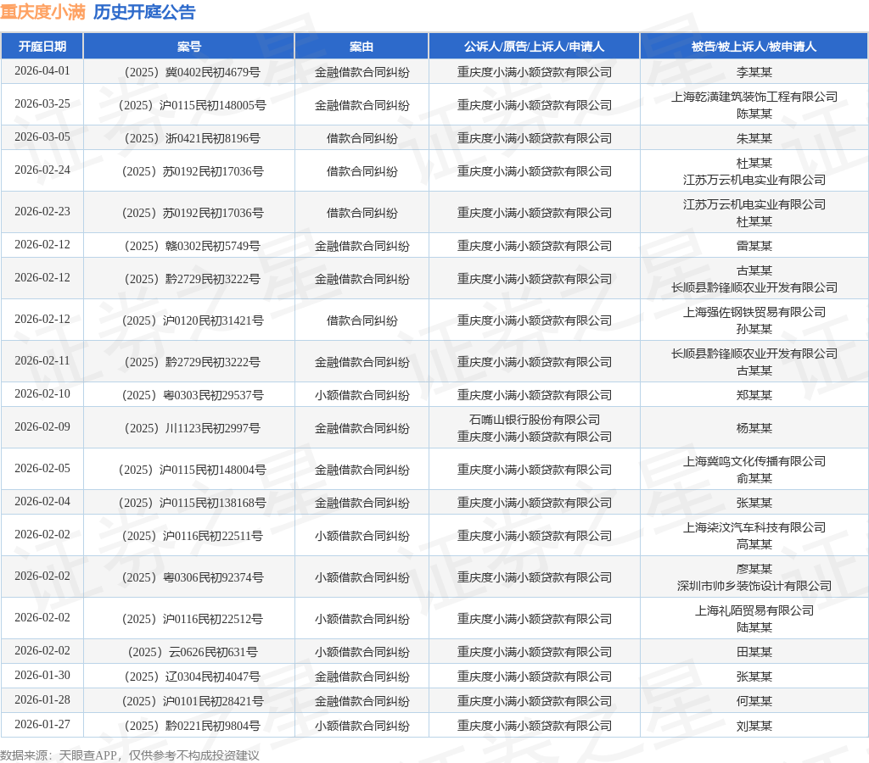Viewport: 869px width, 763px height.
Task: Select date cell 2026-02-10
Action: [42, 393]
